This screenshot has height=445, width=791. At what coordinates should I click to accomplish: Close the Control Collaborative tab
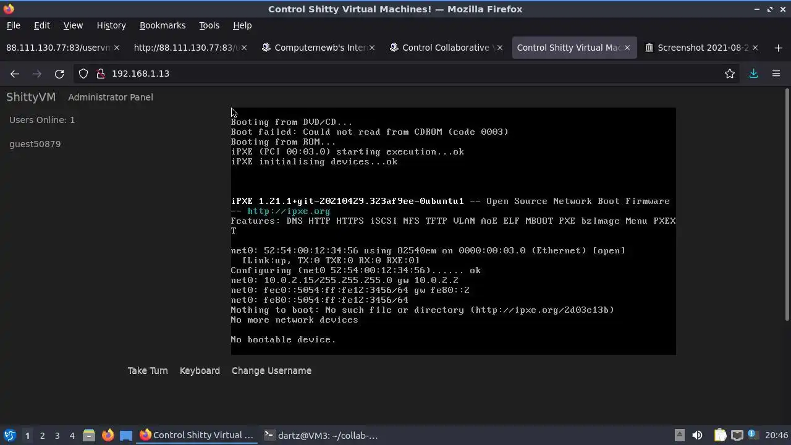[500, 48]
